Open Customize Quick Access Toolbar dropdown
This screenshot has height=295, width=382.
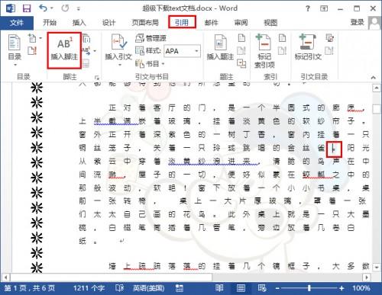coord(79,8)
